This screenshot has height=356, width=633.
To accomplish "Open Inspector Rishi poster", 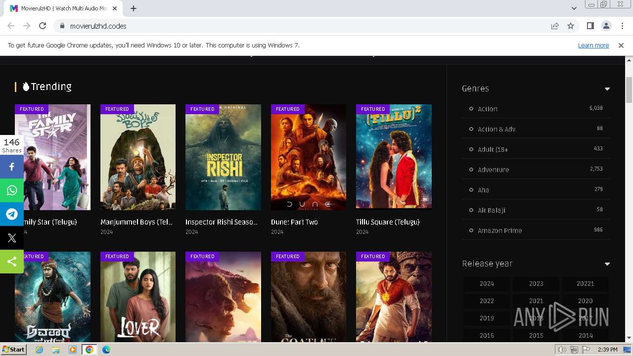I will coord(223,157).
